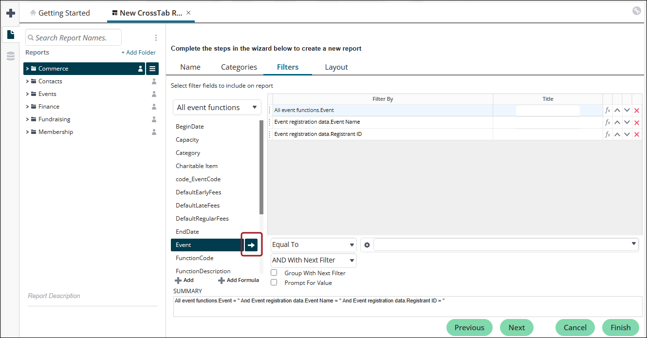This screenshot has height=338, width=647.
Task: Check Group With Next Filter box
Action: (x=274, y=273)
